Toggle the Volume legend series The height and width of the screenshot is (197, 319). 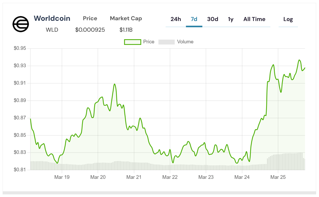[176, 42]
